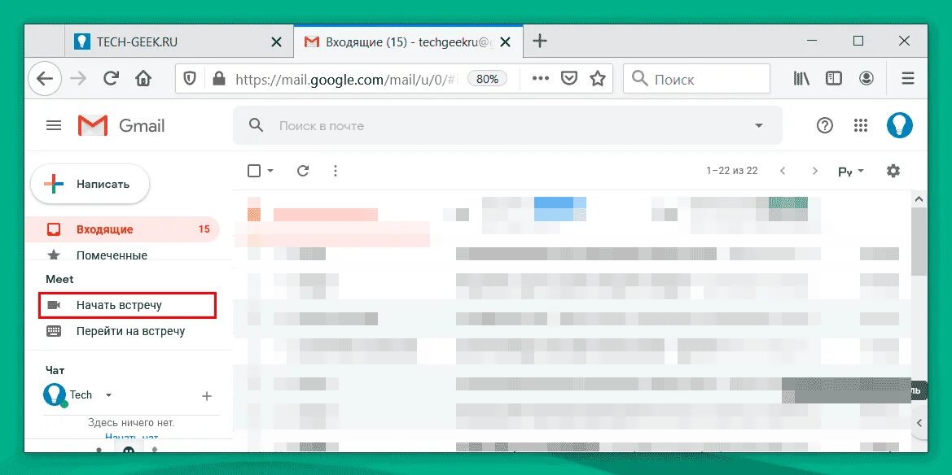The width and height of the screenshot is (952, 475).
Task: Tick the select all messages checkbox
Action: click(254, 171)
